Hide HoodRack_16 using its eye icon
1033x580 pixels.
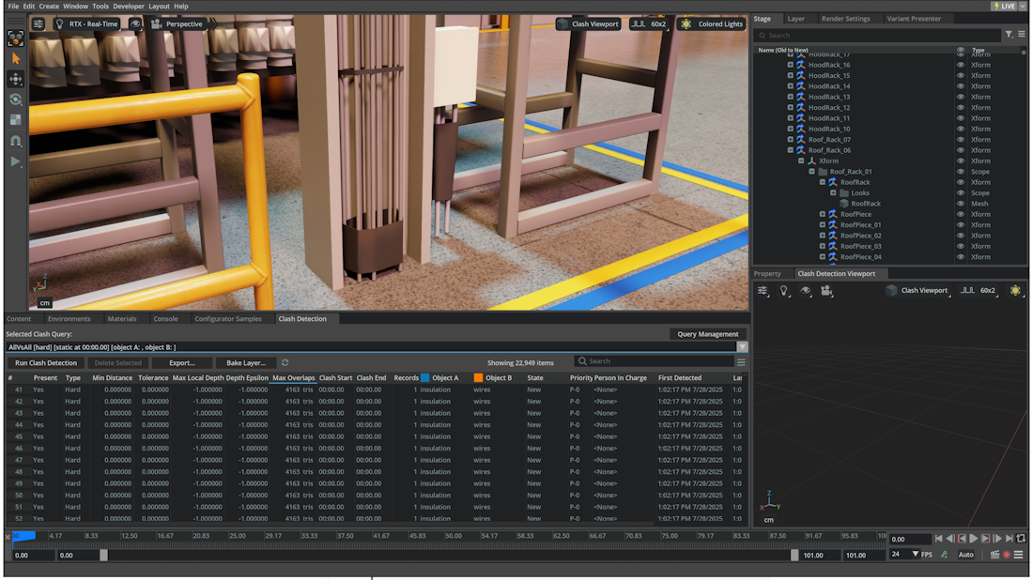pyautogui.click(x=961, y=65)
